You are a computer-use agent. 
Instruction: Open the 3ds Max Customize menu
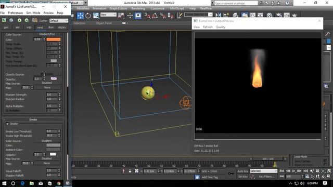pos(157,8)
